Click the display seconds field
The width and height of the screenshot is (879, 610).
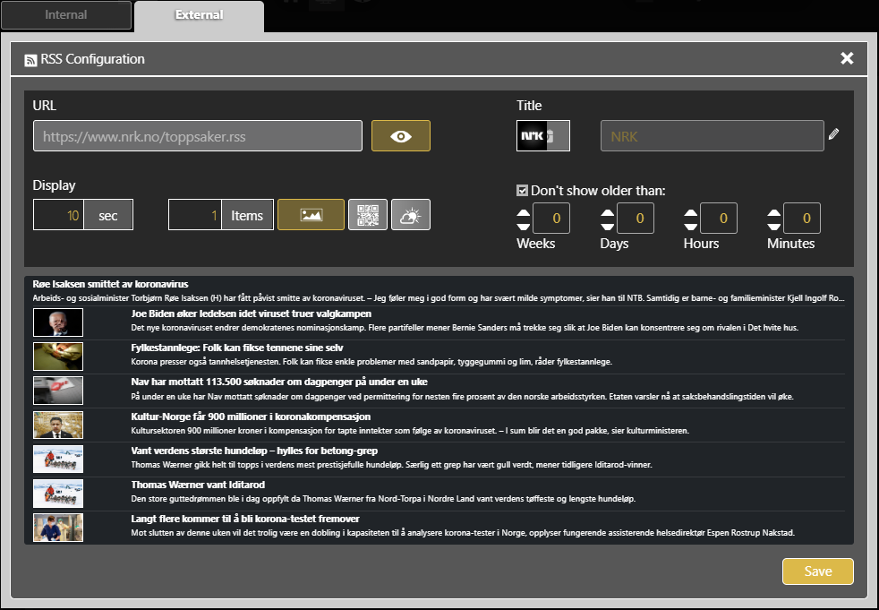pos(58,214)
